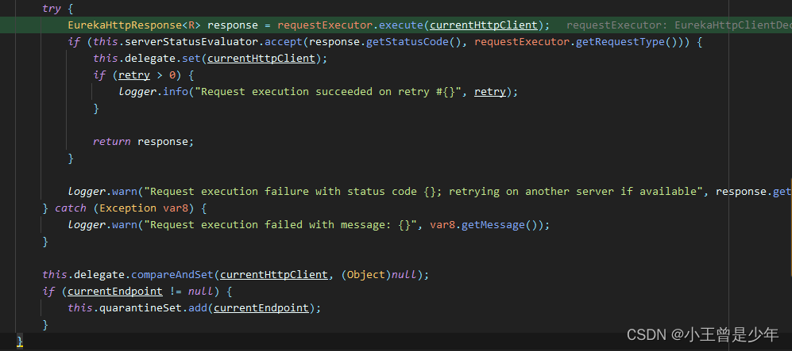
Task: Click the quarantineSet field reference
Action: click(141, 307)
